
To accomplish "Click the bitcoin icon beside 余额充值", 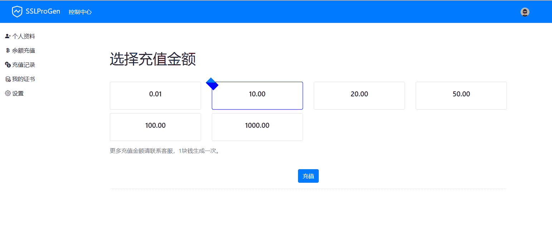I will (x=8, y=51).
